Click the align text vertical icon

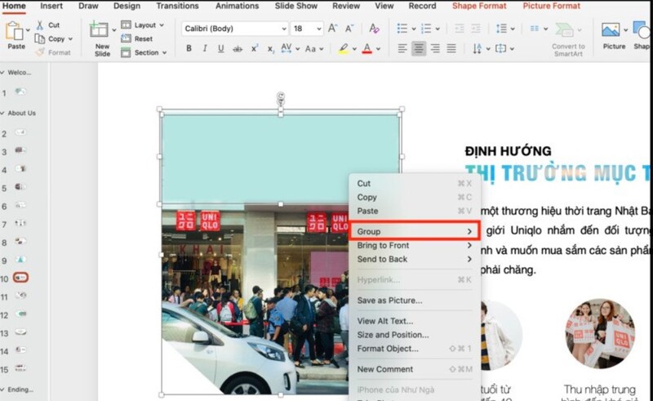click(x=500, y=49)
